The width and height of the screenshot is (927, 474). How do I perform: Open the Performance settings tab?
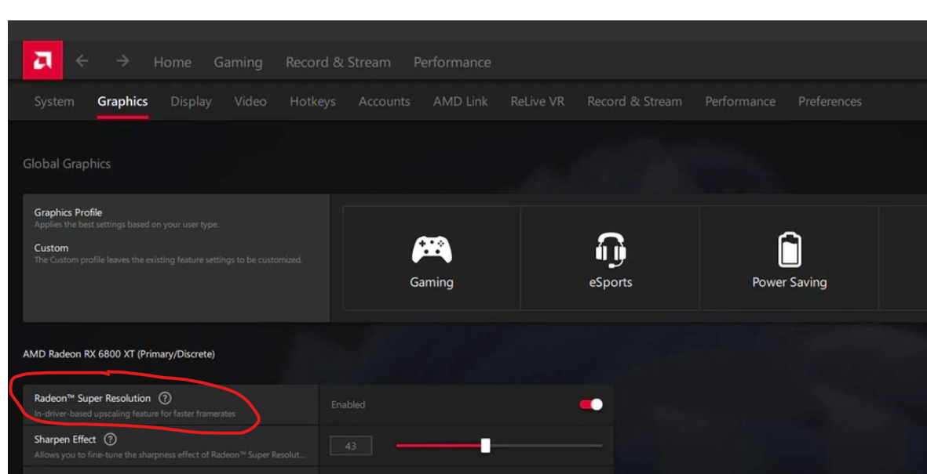pyautogui.click(x=740, y=102)
